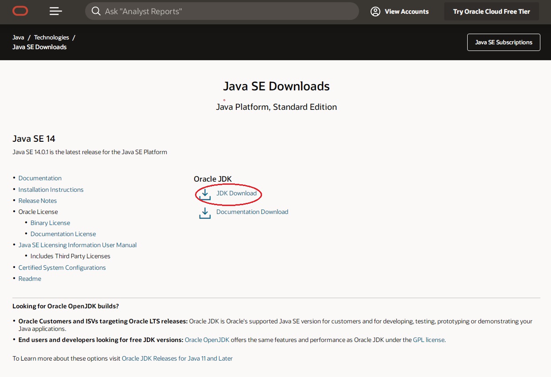This screenshot has height=377, width=551.
Task: Click the JDK Download link
Action: pos(236,193)
